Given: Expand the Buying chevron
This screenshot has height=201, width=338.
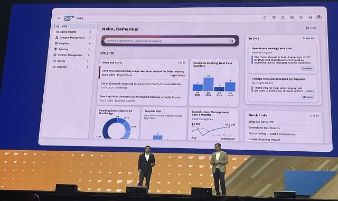Looking at the screenshot, I should tap(88, 61).
